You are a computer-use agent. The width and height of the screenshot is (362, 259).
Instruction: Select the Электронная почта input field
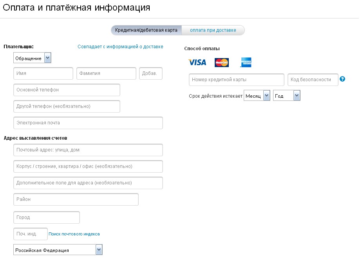[88, 123]
